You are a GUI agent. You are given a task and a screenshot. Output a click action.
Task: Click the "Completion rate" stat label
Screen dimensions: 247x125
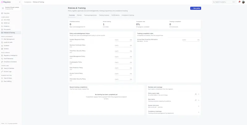pyautogui.click(x=140, y=22)
